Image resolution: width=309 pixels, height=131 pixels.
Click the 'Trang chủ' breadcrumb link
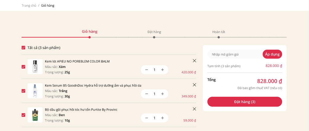click(x=29, y=5)
